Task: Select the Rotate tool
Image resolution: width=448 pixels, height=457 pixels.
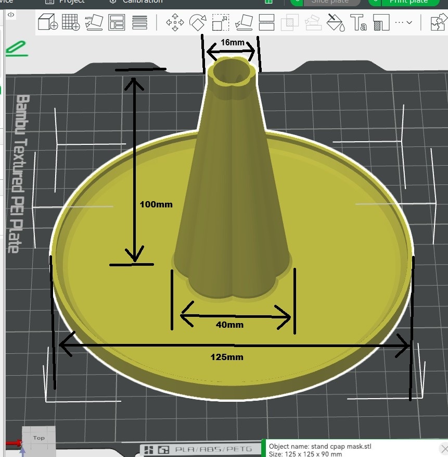Action: point(198,22)
